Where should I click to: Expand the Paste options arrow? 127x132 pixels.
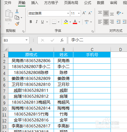click(x=9, y=24)
